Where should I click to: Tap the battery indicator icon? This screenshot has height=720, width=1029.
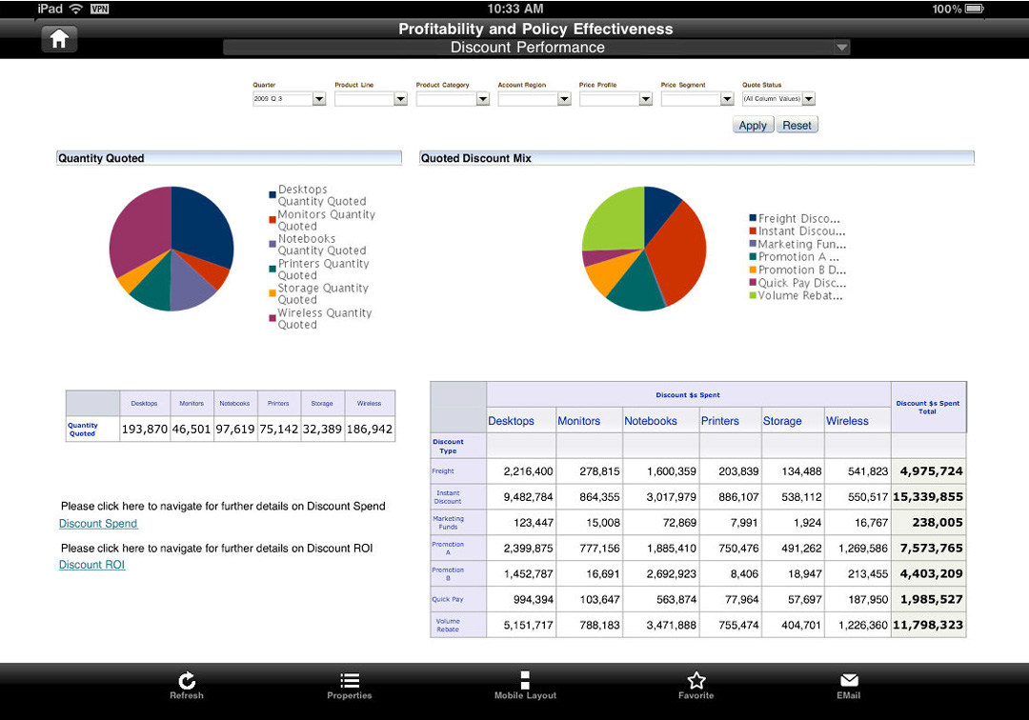coord(974,9)
